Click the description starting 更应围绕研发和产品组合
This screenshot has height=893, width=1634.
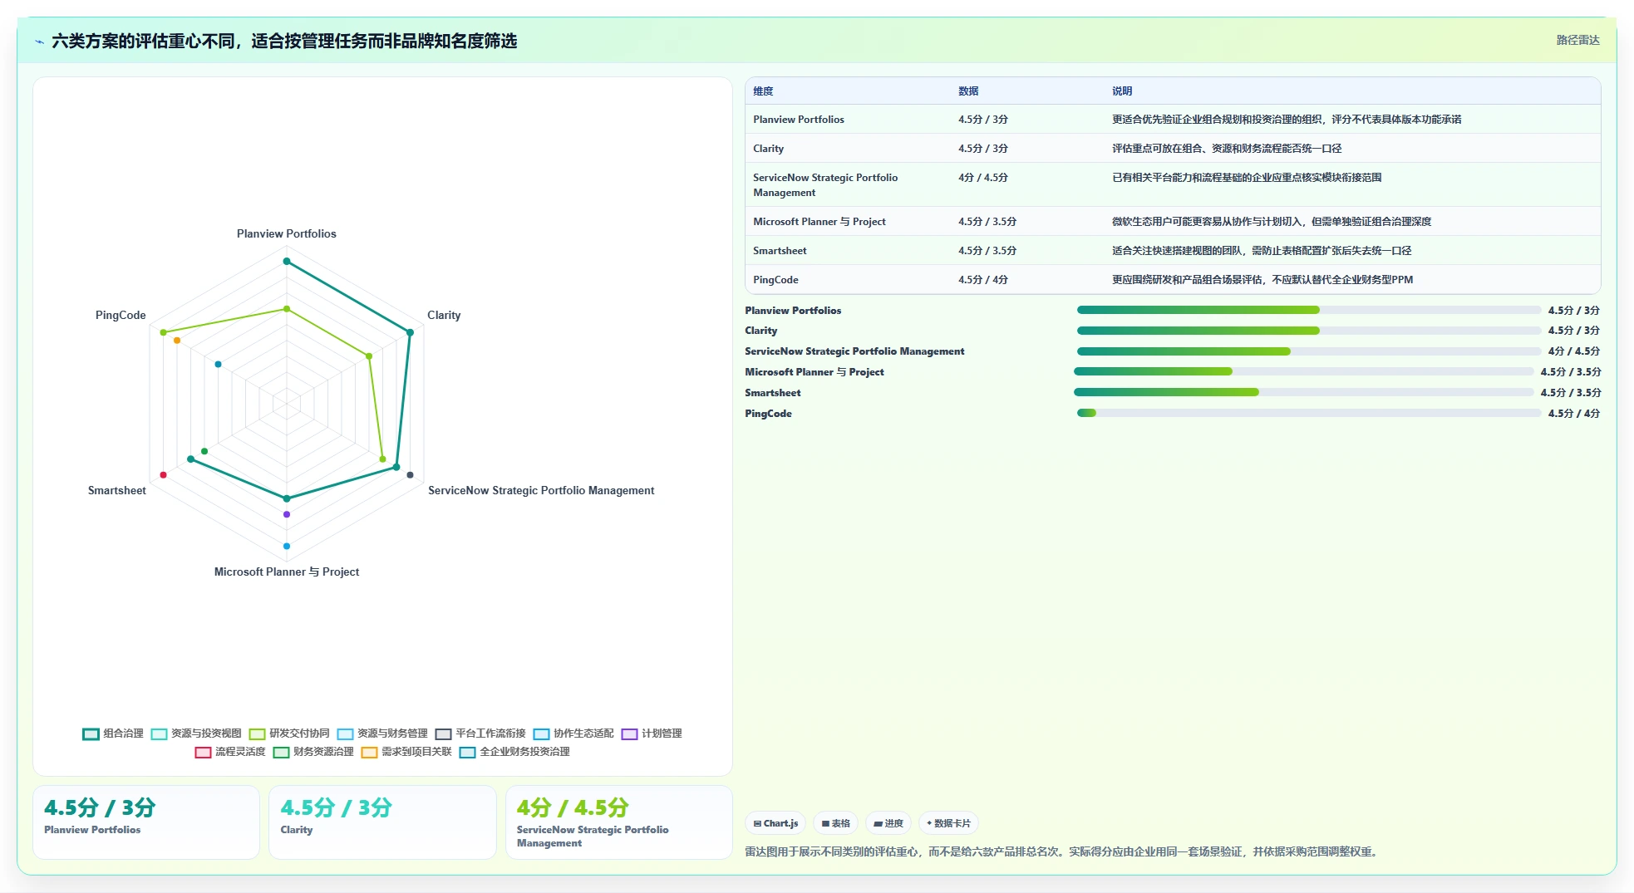(x=1262, y=280)
